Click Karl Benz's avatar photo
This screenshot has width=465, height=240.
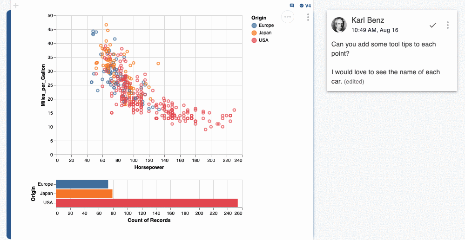click(x=339, y=25)
